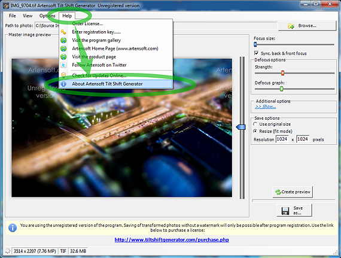Click info icon in unregistered notice
341x258 pixels.
click(13, 227)
